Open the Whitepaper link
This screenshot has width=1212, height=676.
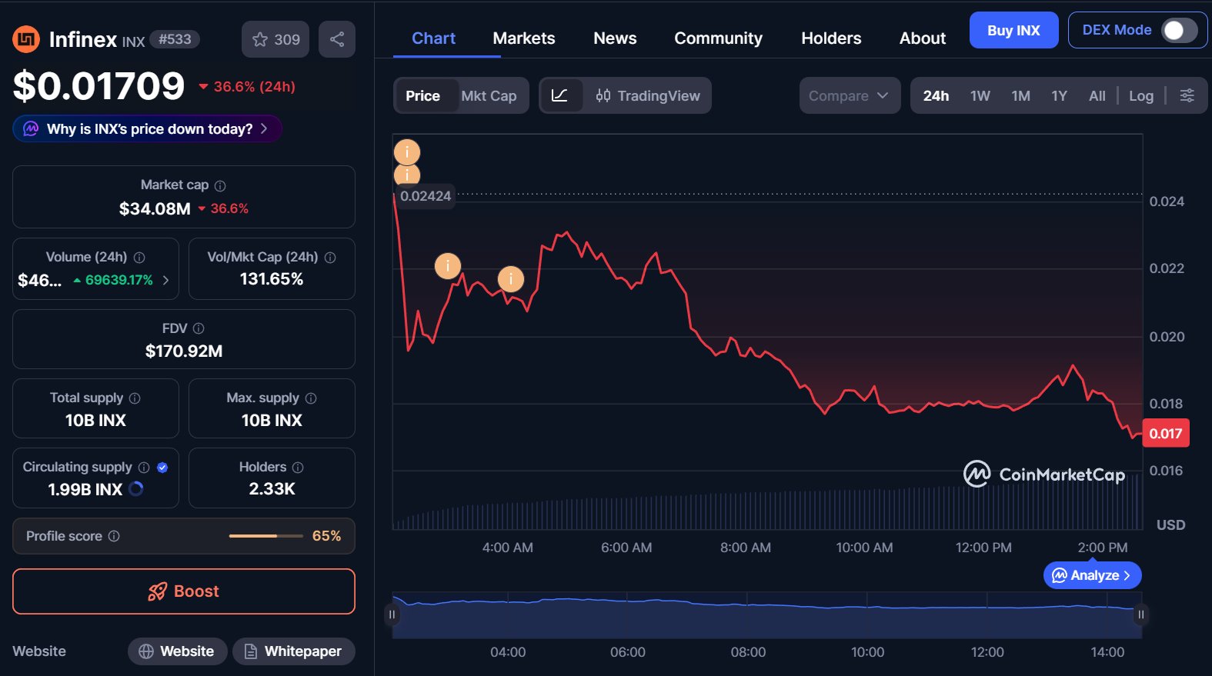pos(293,651)
